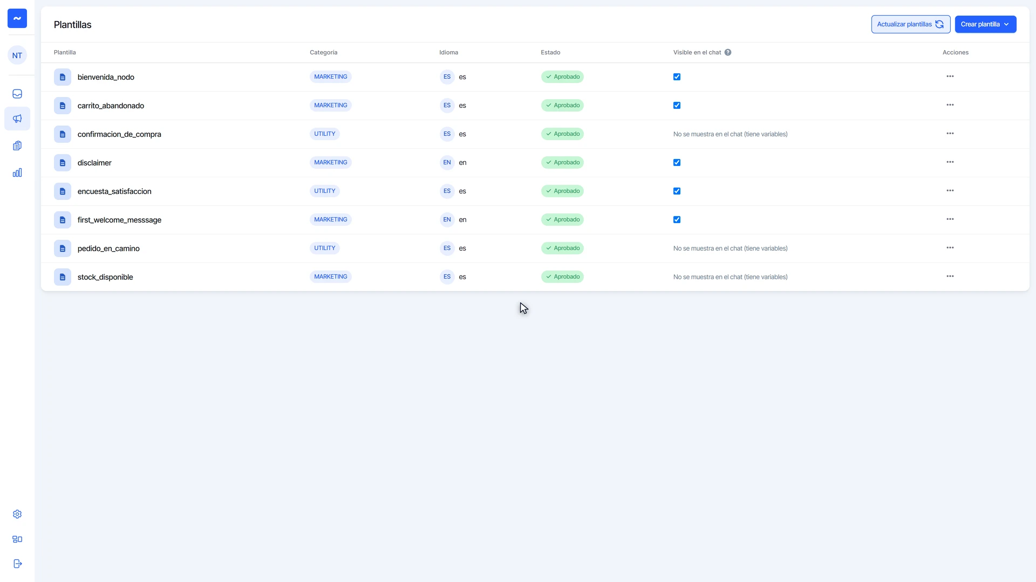1036x582 pixels.
Task: Click the logout icon in sidebar
Action: (17, 564)
